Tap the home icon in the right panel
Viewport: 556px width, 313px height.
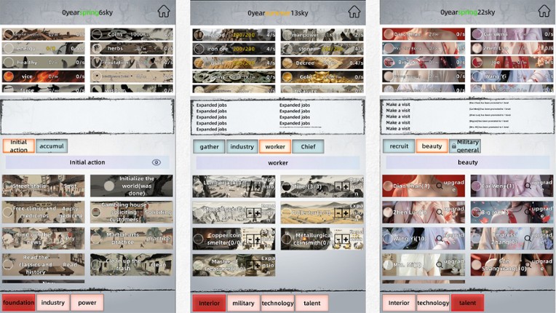544,12
